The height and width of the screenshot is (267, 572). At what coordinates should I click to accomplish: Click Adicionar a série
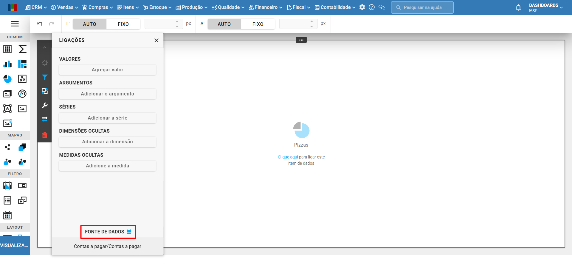[x=108, y=118]
